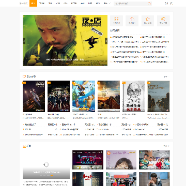Click the shield icon of the movie section heading
Viewport: 186px width, 186px height.
(24, 76)
